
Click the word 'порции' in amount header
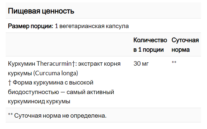tap(153, 50)
